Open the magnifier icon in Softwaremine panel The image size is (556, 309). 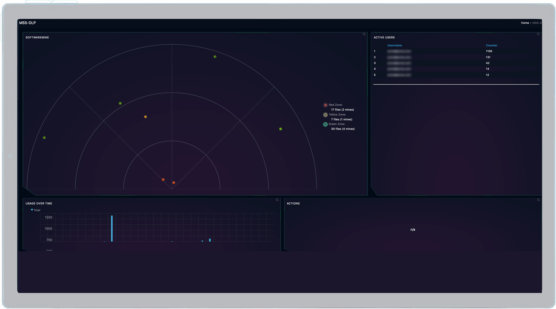pos(364,34)
